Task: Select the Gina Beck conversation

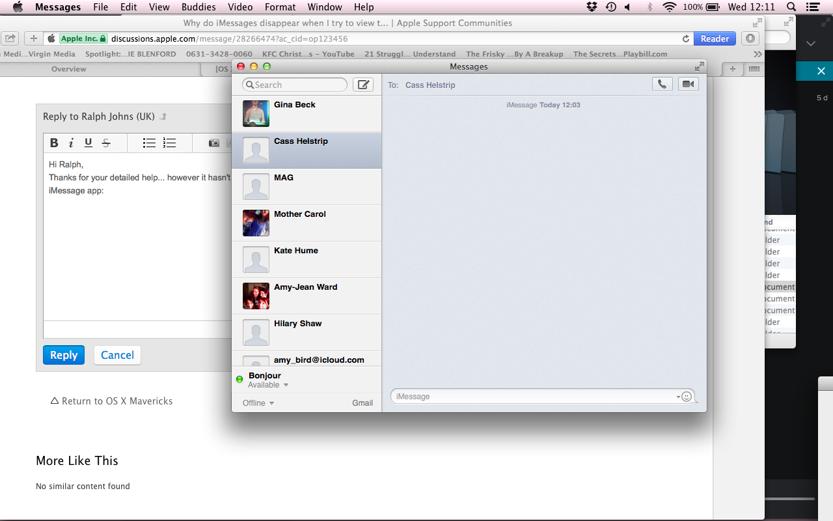Action: pos(307,114)
